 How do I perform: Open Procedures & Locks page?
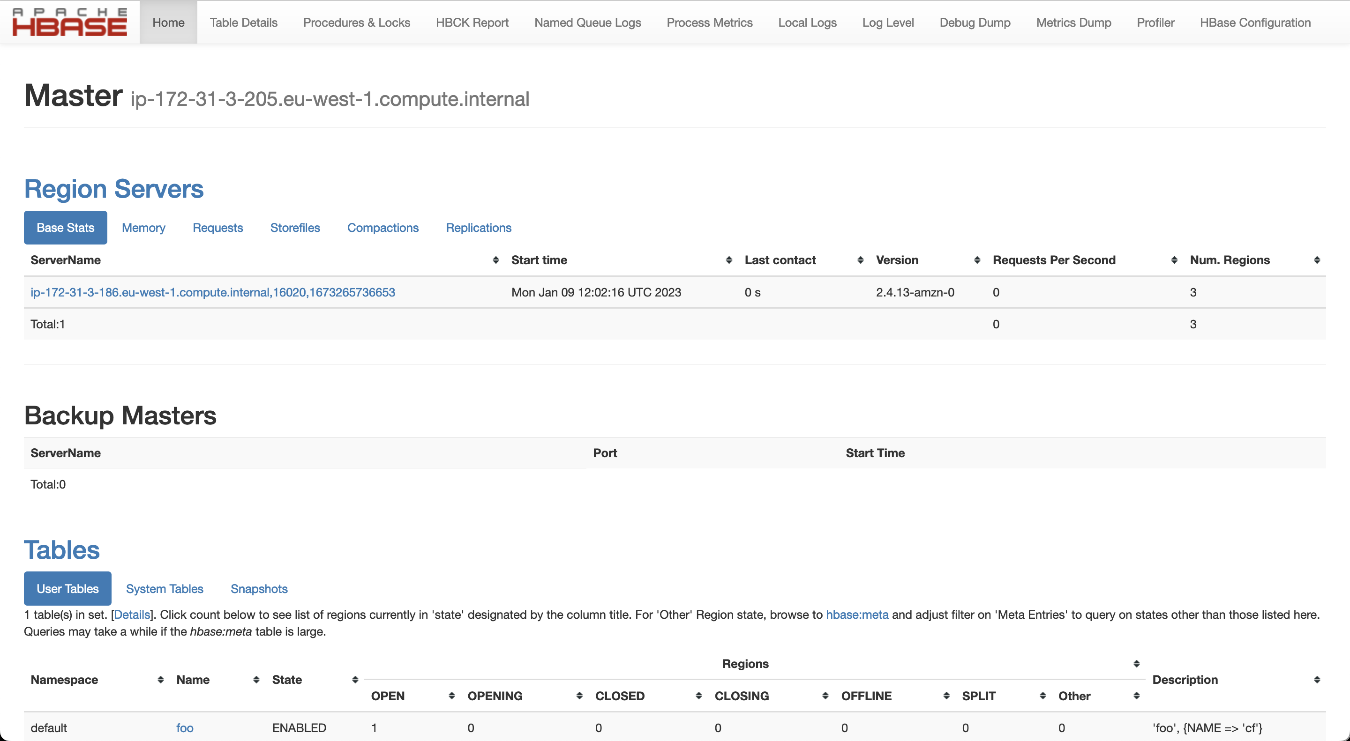click(x=357, y=22)
